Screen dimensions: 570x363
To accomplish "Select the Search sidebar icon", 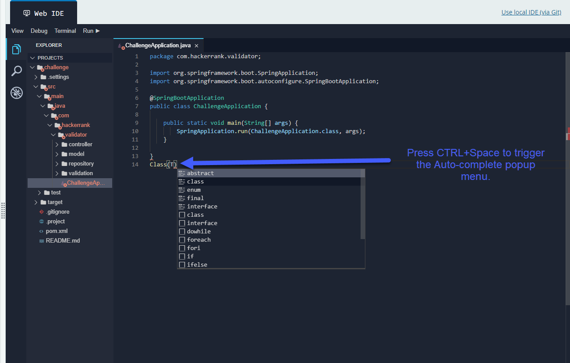I will click(16, 70).
